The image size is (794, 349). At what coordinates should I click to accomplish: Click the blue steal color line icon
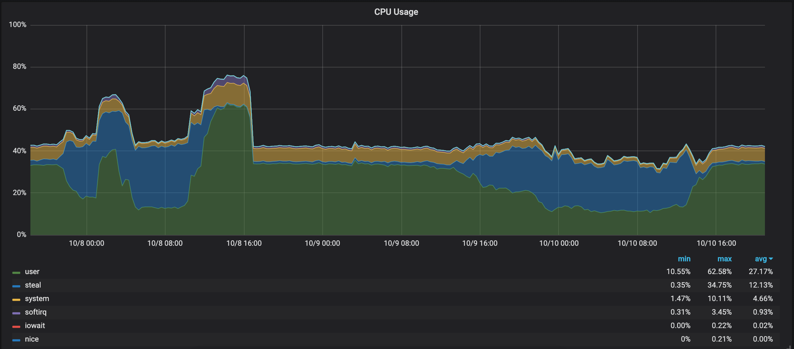16,286
